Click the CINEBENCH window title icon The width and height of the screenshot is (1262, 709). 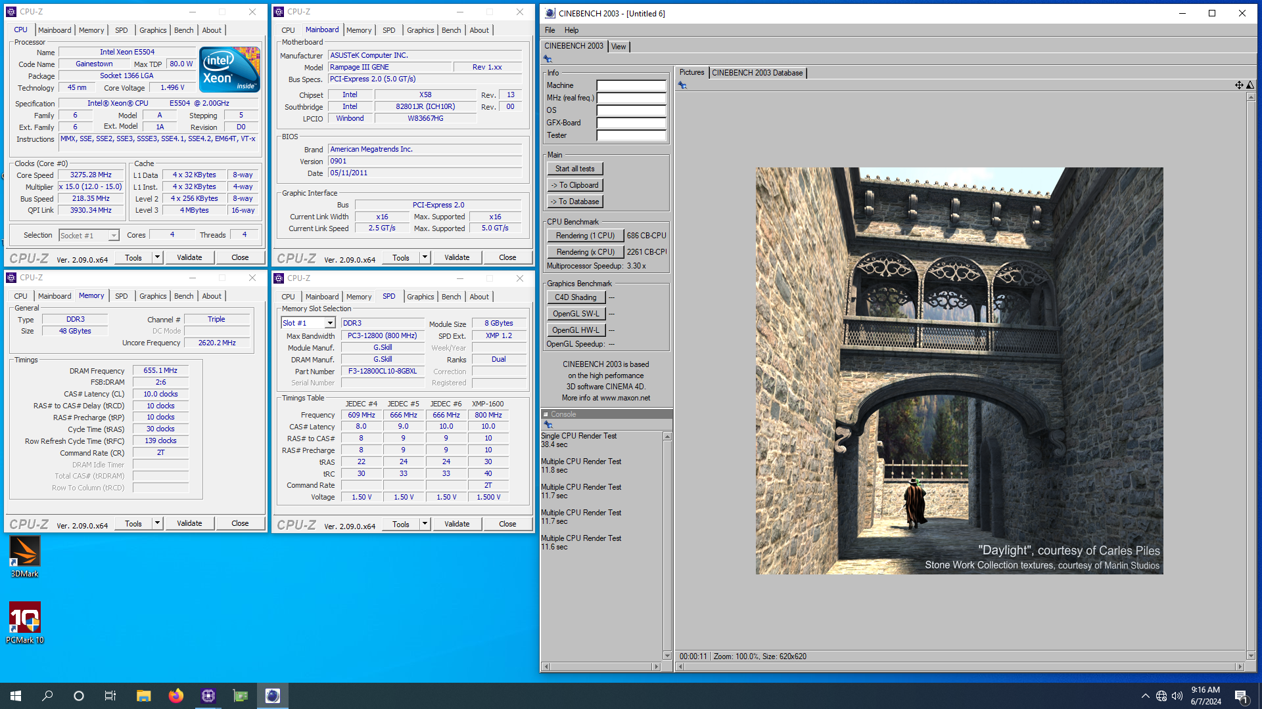(x=550, y=13)
